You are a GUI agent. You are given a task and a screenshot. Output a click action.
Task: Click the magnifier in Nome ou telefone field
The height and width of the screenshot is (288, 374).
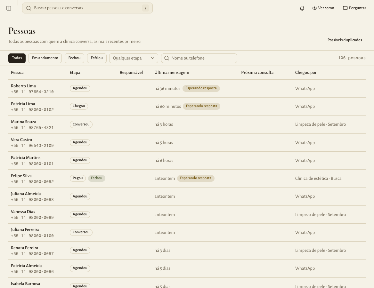click(167, 58)
